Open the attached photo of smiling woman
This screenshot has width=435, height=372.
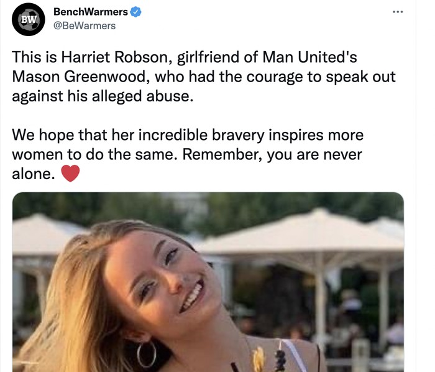(208, 282)
